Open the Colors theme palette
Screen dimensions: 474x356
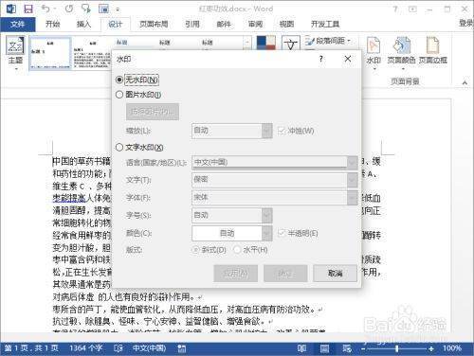[265, 44]
